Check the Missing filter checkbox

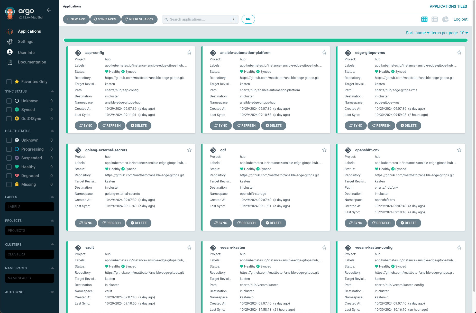pos(9,185)
